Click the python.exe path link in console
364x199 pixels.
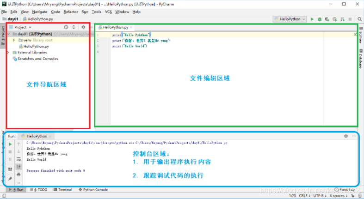click(127, 143)
